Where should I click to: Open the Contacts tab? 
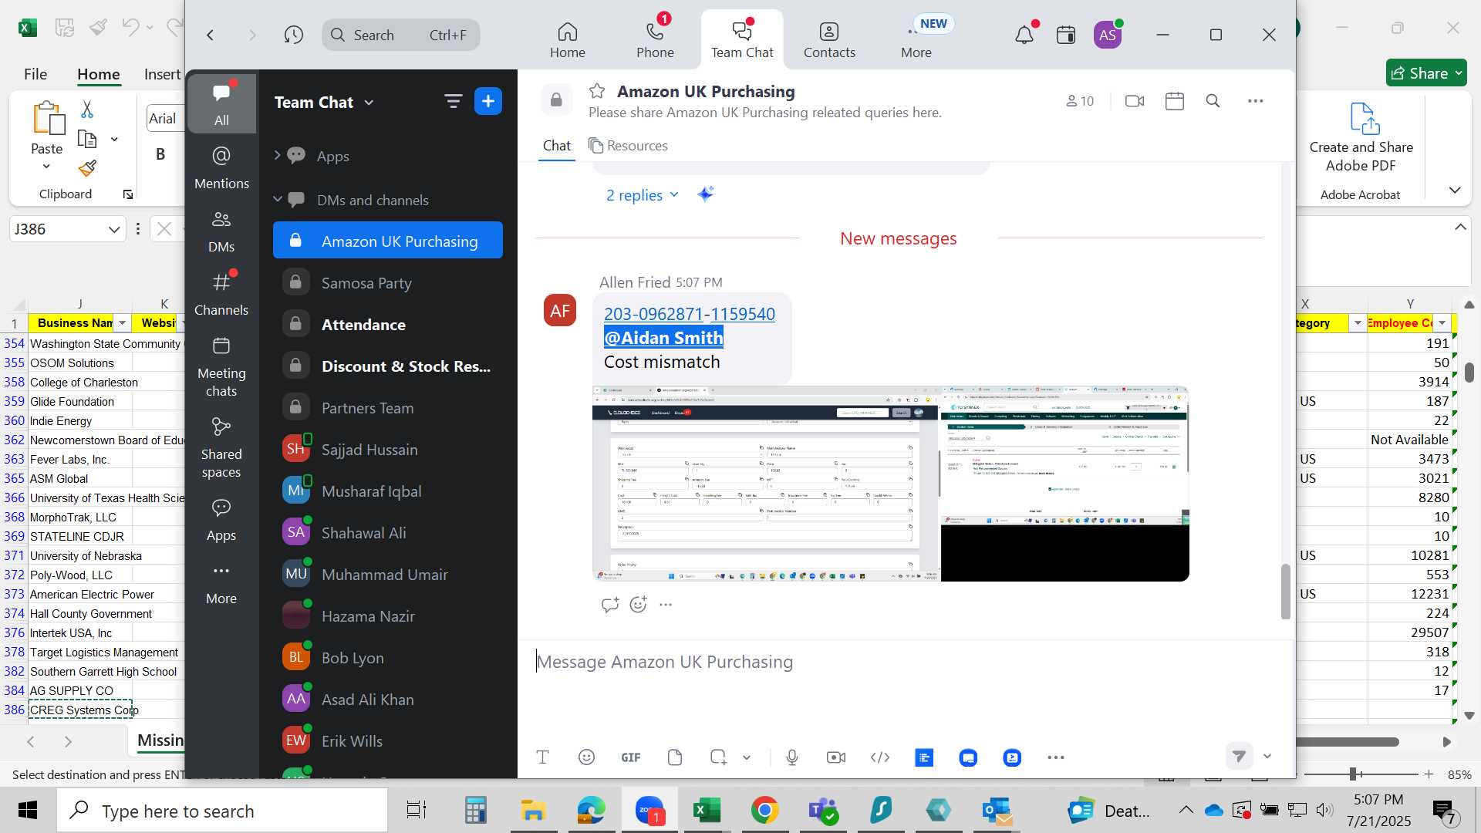829,39
